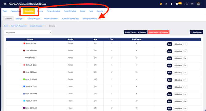The image size is (206, 111).
Task: Expand the All Divisions dropdown
Action: coord(28,33)
